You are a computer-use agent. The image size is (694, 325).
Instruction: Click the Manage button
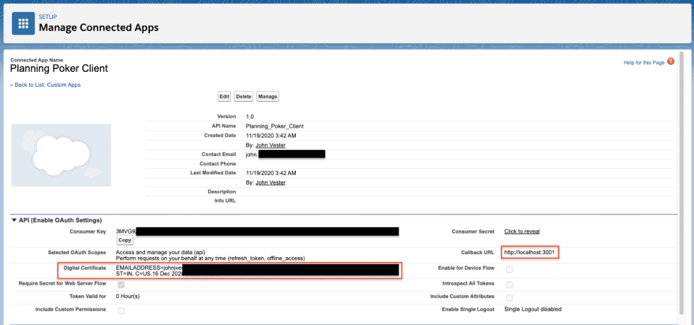point(267,96)
